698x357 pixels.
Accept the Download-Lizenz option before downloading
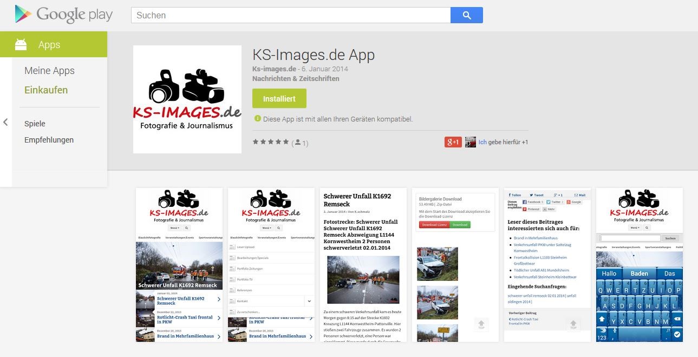[434, 224]
